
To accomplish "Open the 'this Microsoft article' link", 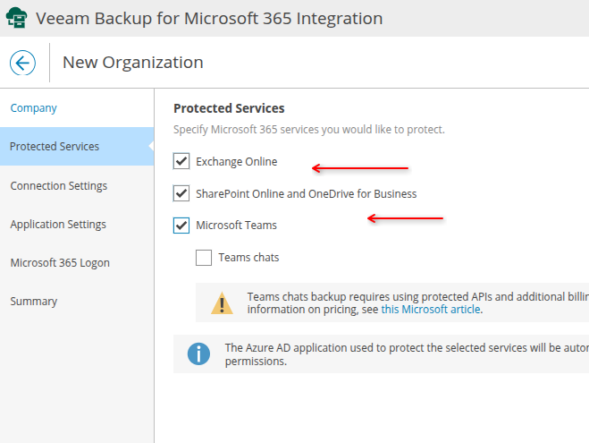I will pyautogui.click(x=431, y=310).
